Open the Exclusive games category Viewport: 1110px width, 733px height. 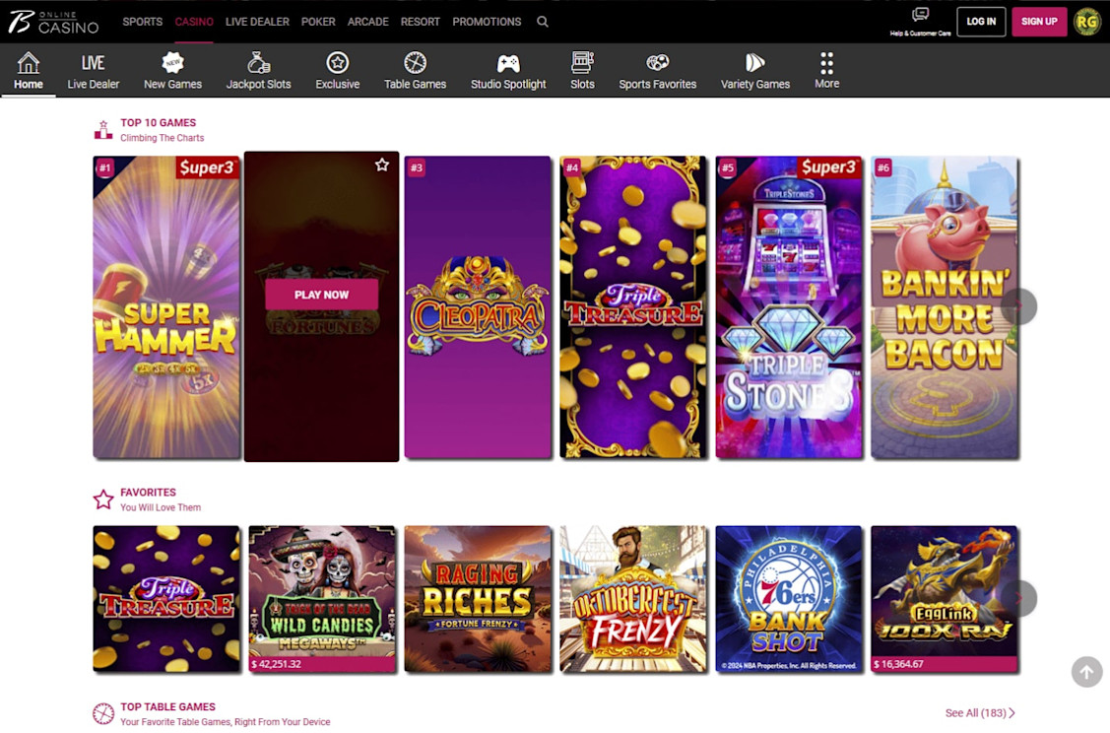(338, 71)
